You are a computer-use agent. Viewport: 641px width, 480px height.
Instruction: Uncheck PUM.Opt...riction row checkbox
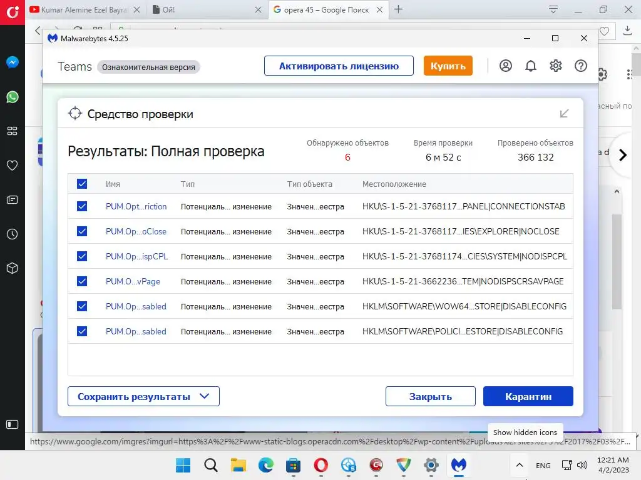coord(82,206)
